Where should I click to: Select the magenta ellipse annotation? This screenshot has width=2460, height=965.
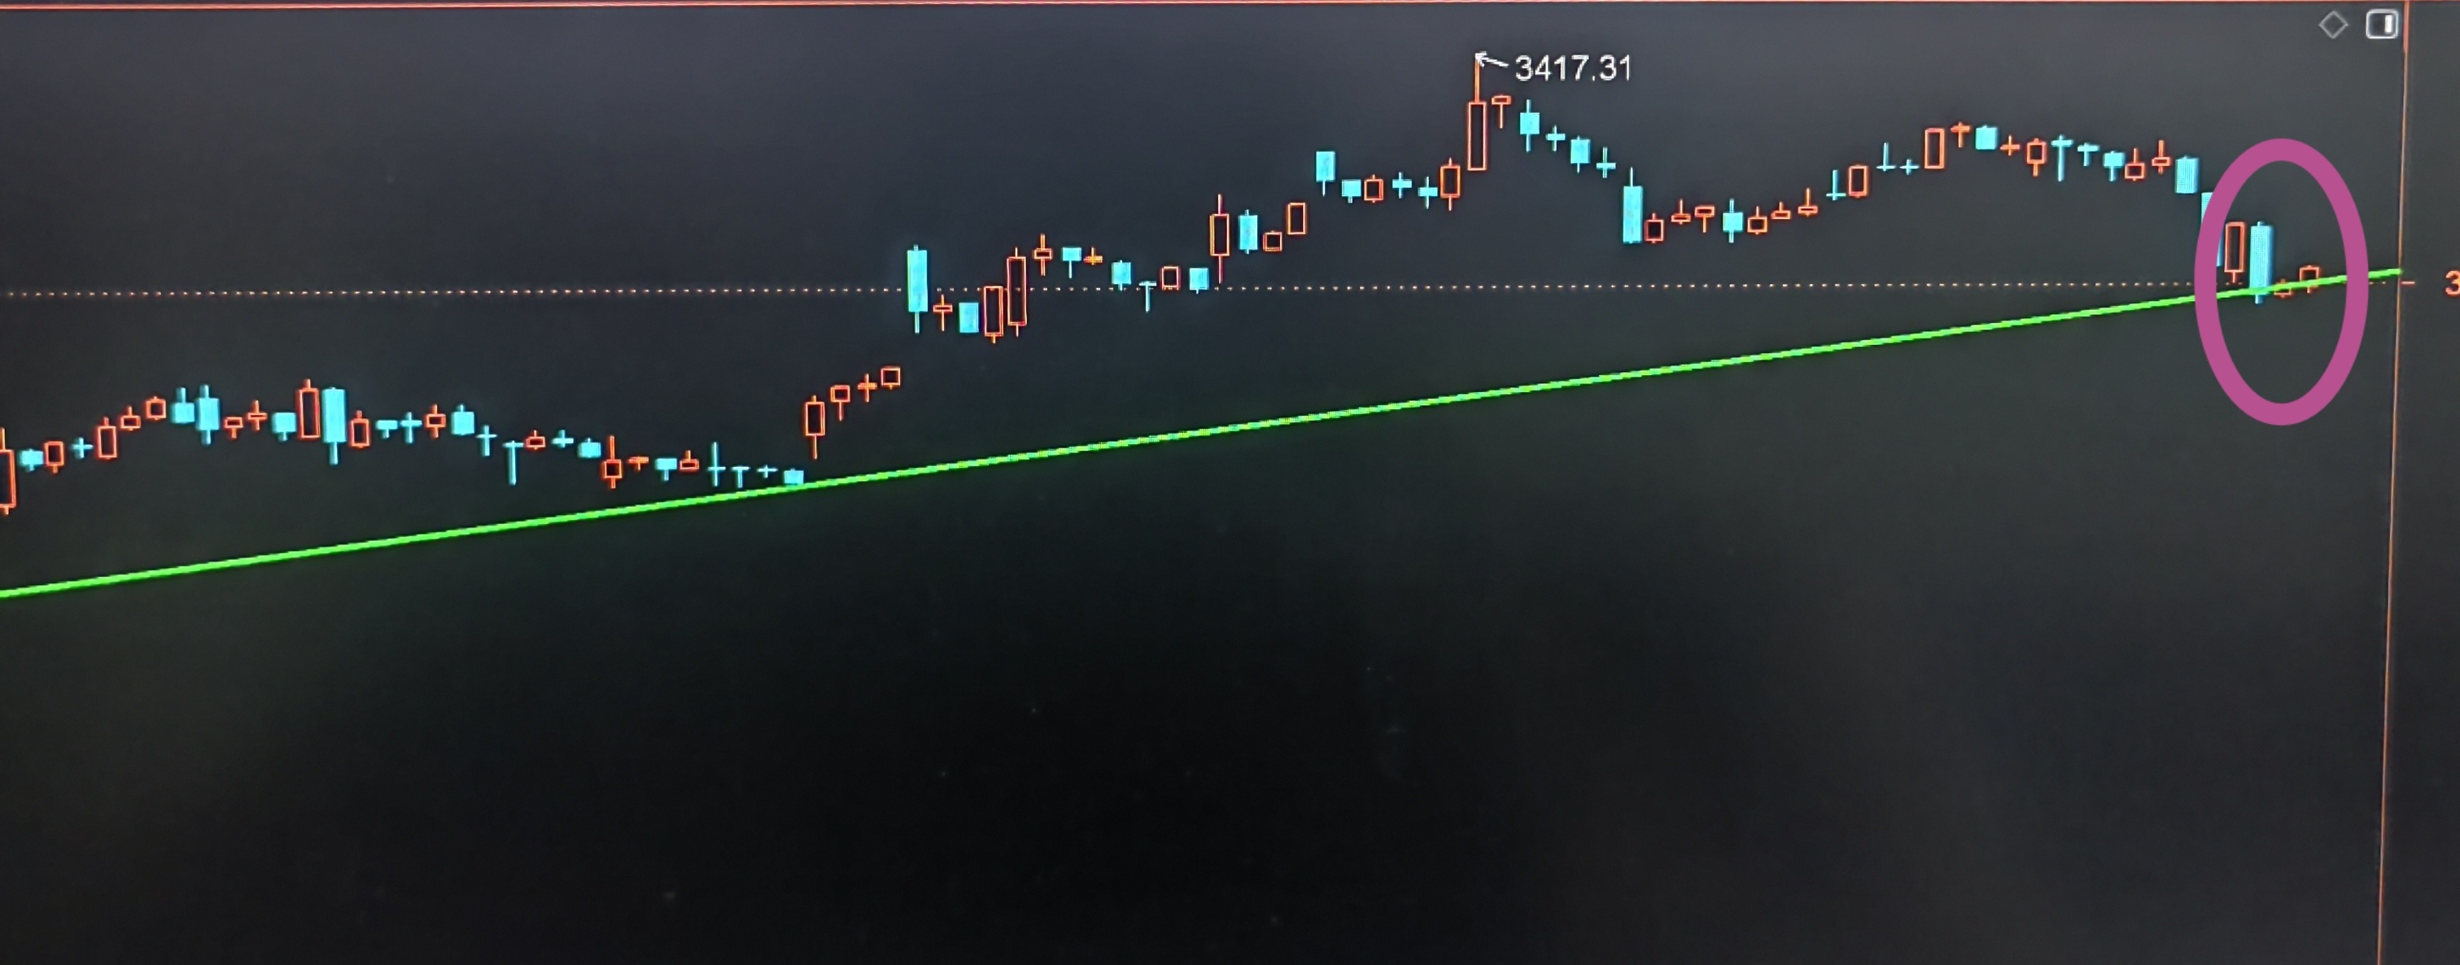2282,282
